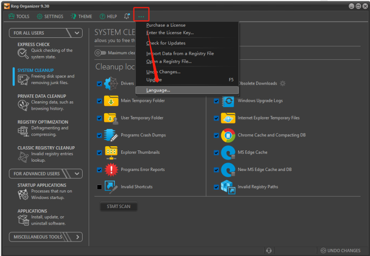Uncheck Programs Error Reports checkbox
Viewport: 370px width, 256px height.
point(99,170)
